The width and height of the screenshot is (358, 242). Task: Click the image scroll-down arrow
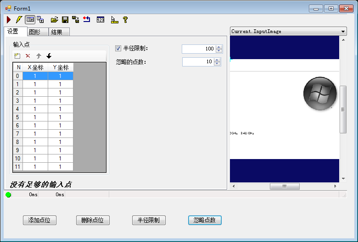(x=343, y=179)
